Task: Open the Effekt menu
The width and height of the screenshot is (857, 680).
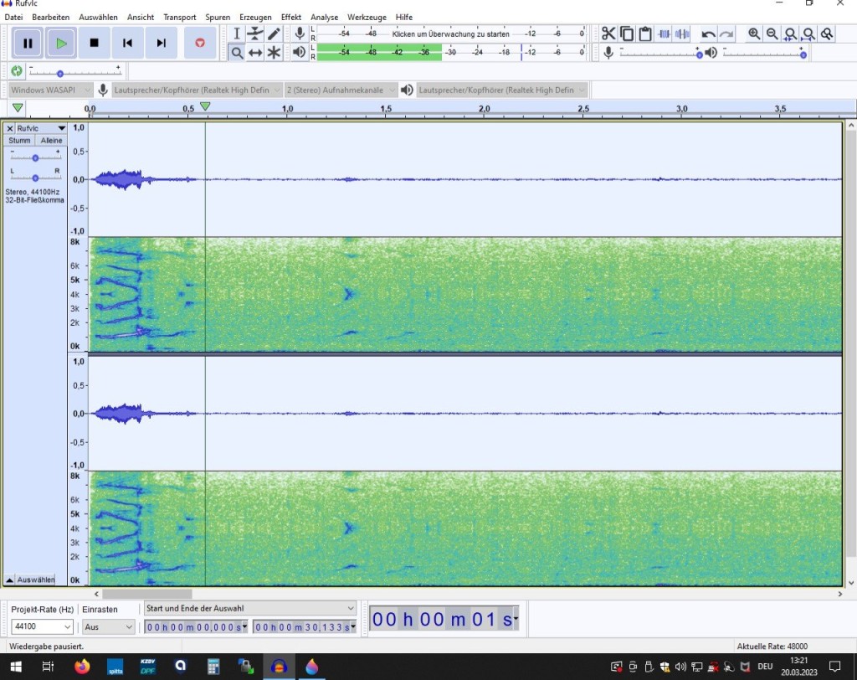Action: tap(290, 17)
